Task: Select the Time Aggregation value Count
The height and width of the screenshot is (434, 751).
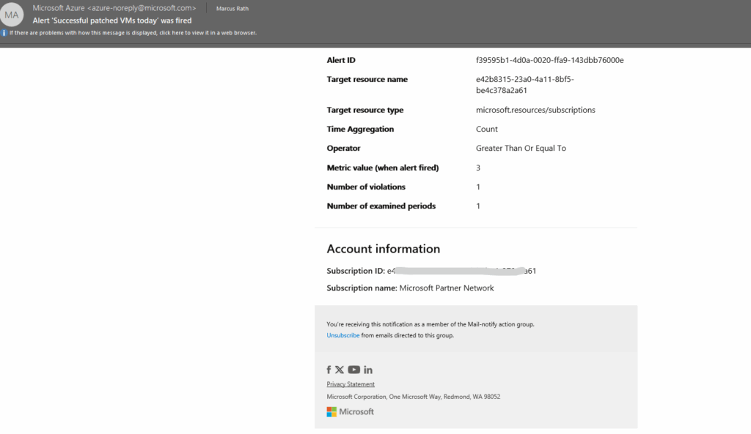Action: point(487,129)
